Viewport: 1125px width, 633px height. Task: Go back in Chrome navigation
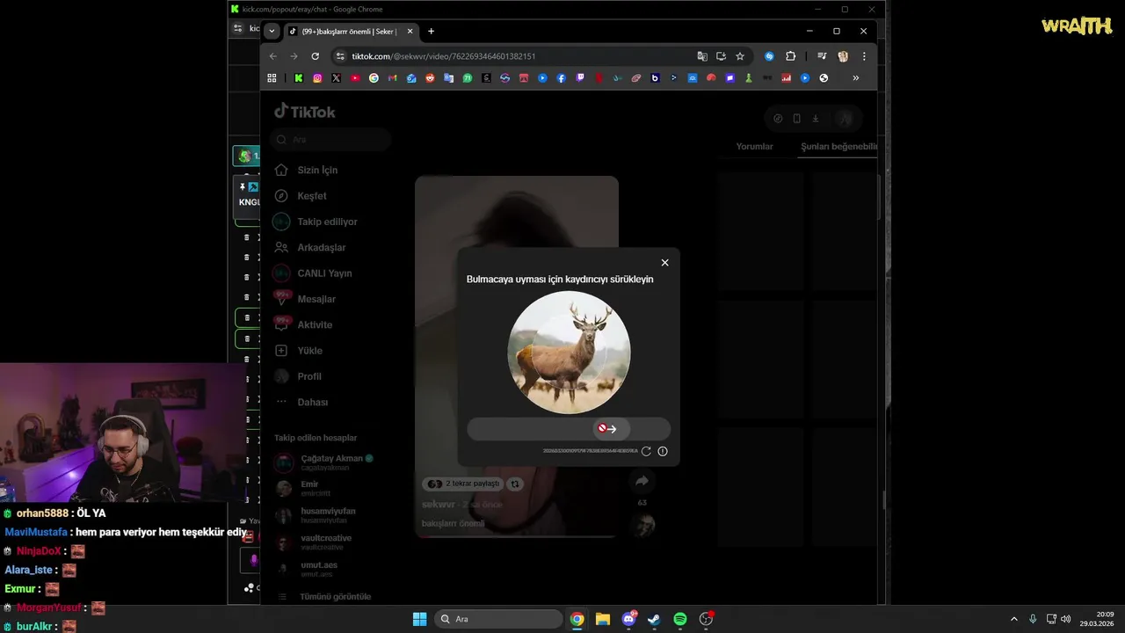point(272,56)
